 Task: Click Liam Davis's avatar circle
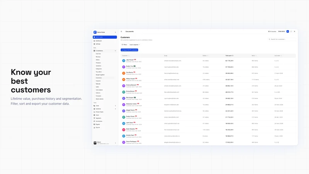click(124, 123)
